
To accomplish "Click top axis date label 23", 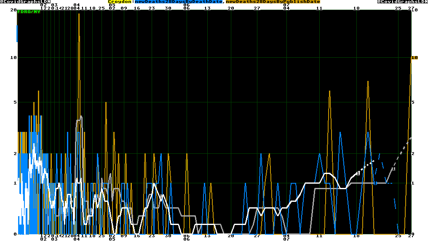I will tap(152, 8).
